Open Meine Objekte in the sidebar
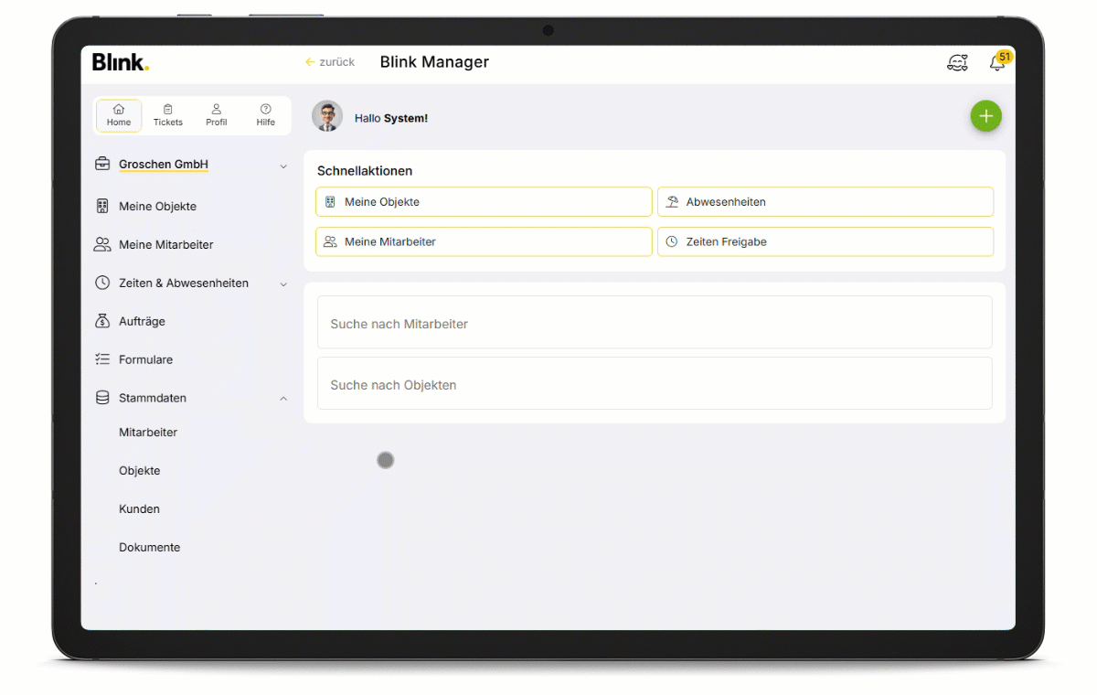Image resolution: width=1097 pixels, height=695 pixels. (x=157, y=207)
